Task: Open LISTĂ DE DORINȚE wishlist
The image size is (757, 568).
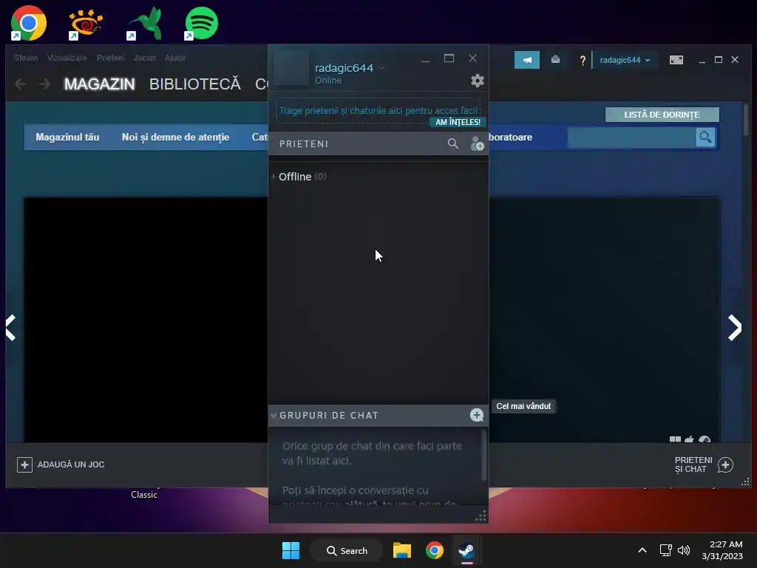Action: pyautogui.click(x=662, y=115)
